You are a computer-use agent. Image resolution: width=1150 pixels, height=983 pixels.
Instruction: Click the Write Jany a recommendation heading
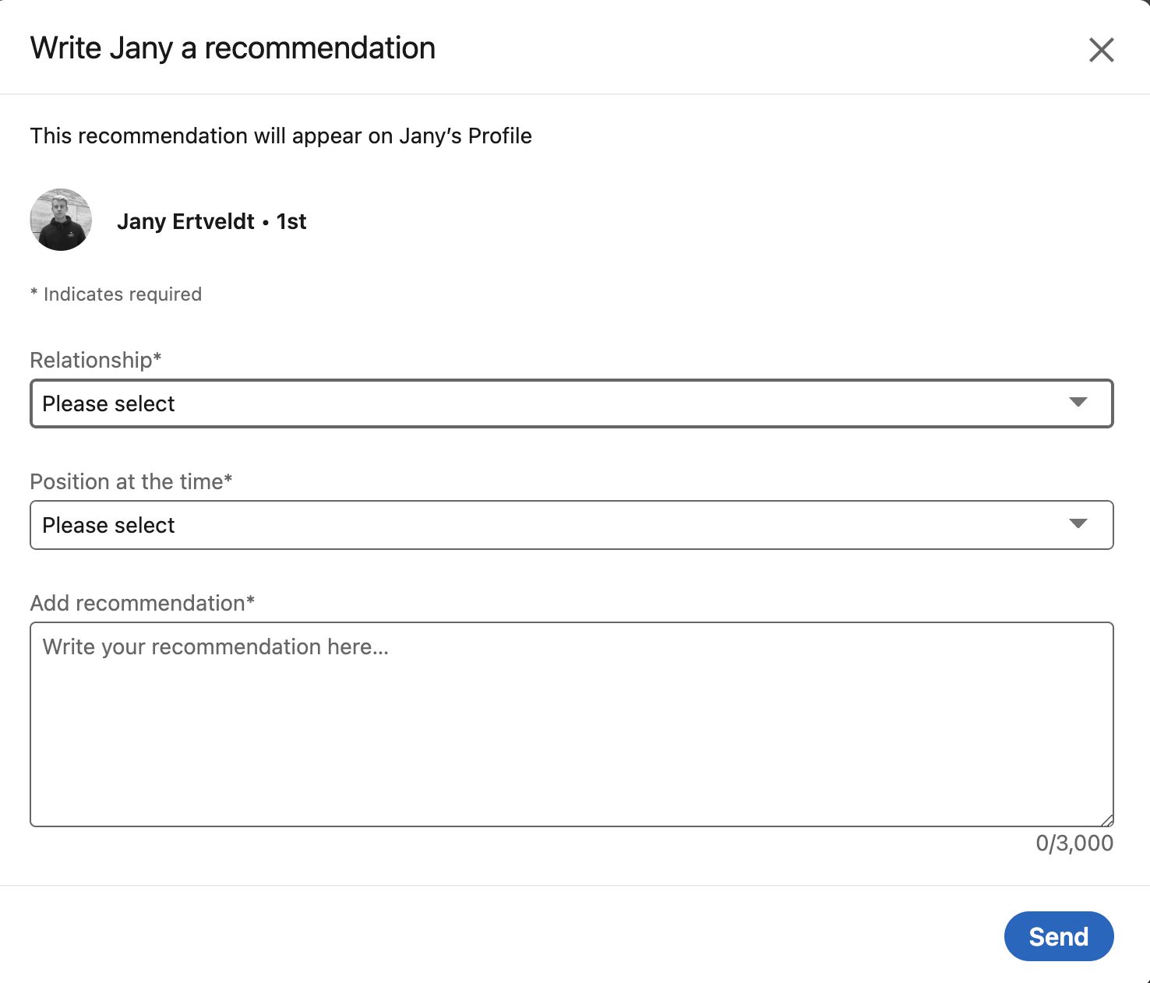point(233,48)
